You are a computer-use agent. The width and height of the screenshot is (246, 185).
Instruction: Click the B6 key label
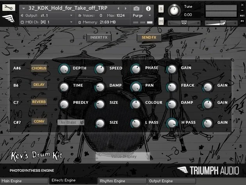(x=16, y=85)
